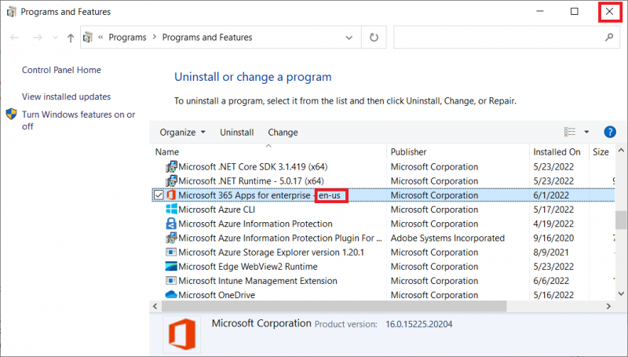Viewport: 628px width, 357px height.
Task: Click the 6/1/2022 installed date cell
Action: [551, 195]
